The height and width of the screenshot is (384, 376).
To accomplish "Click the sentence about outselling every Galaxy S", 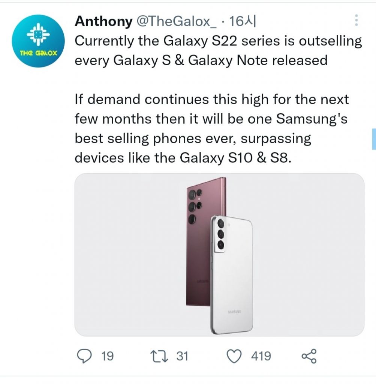I will [218, 50].
